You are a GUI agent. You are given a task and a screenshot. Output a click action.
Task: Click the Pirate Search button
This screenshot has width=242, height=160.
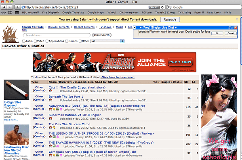[x=102, y=35]
